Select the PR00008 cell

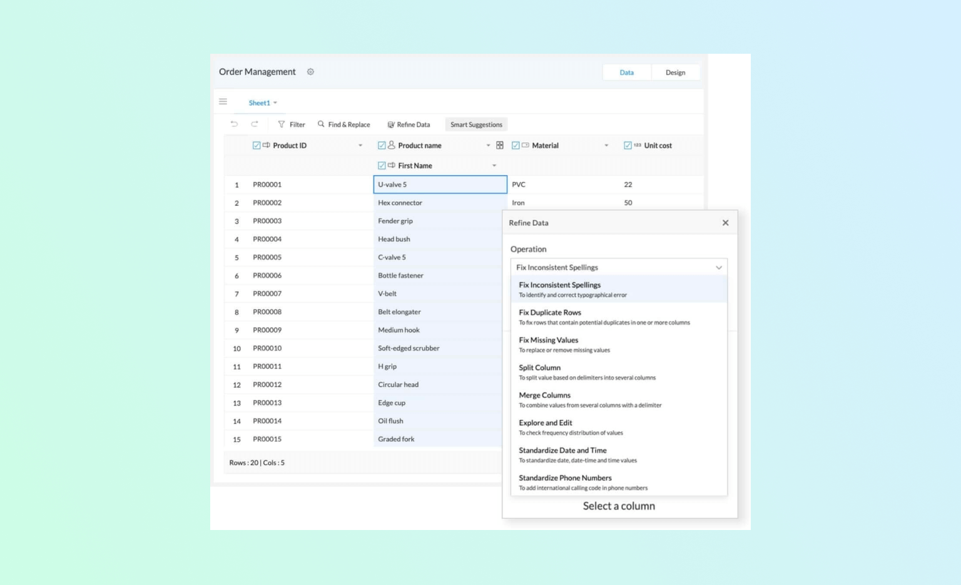coord(311,311)
